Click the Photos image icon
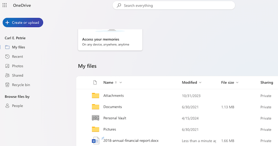Viewport: 278px width, 146px height. point(7,66)
